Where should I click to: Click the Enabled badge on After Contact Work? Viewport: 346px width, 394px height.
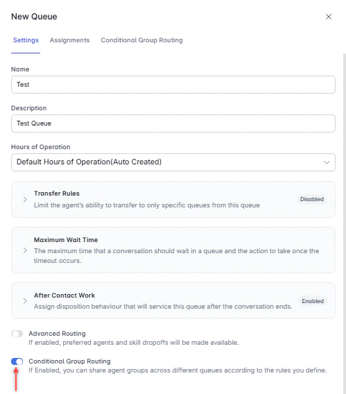tap(313, 301)
